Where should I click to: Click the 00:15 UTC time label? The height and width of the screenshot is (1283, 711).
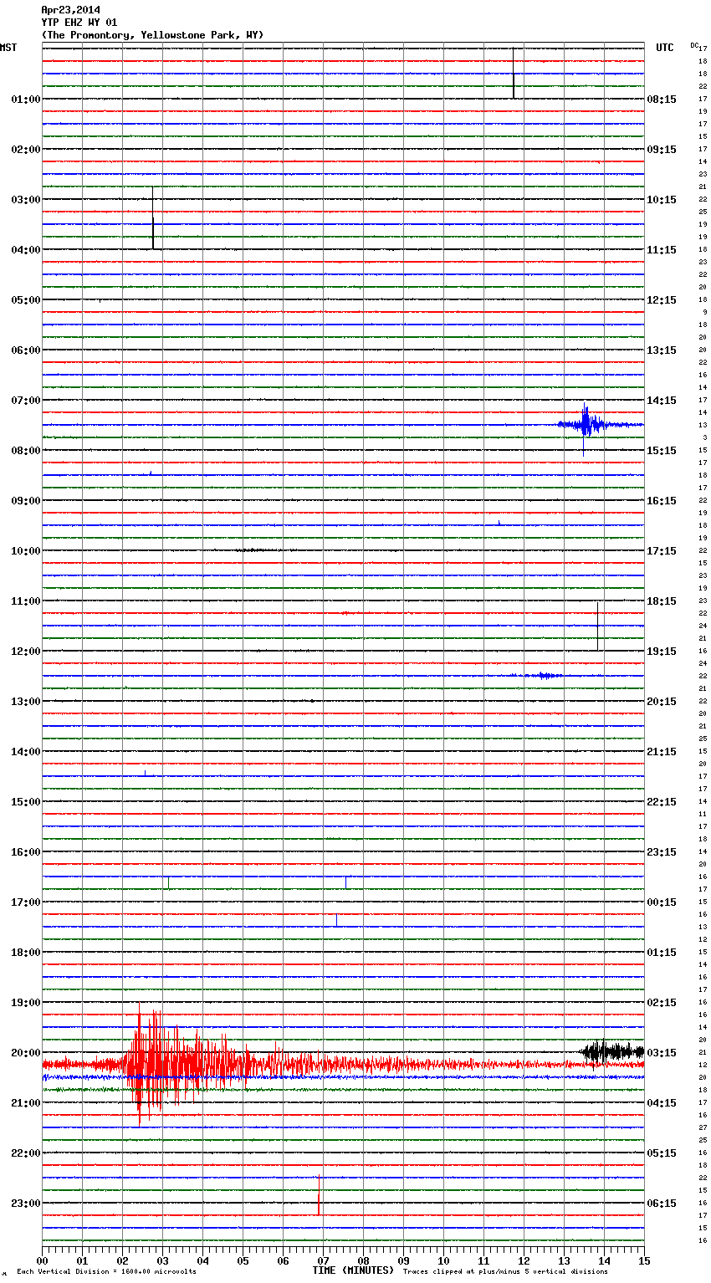pyautogui.click(x=662, y=902)
